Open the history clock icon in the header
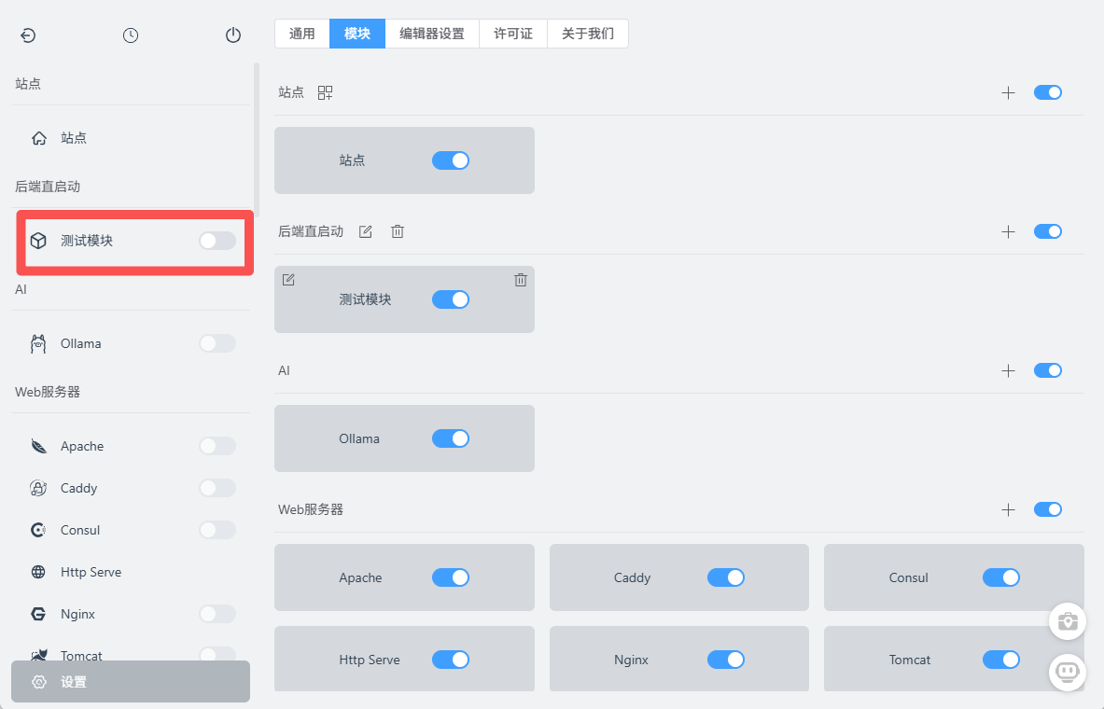Viewport: 1104px width, 709px height. [131, 35]
